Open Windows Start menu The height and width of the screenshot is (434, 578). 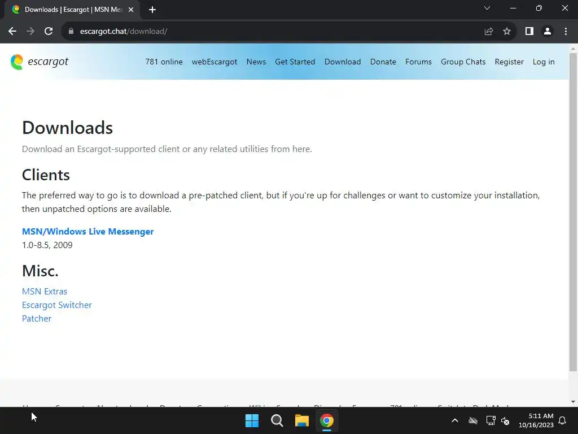pyautogui.click(x=252, y=420)
